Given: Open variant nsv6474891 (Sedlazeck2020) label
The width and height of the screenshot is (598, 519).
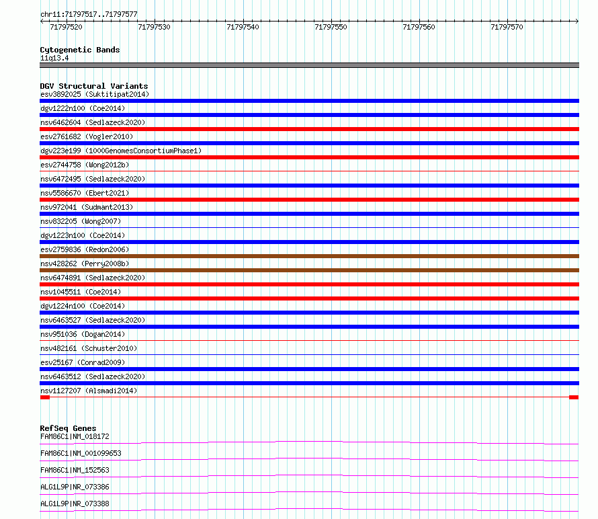Looking at the screenshot, I should point(93,278).
